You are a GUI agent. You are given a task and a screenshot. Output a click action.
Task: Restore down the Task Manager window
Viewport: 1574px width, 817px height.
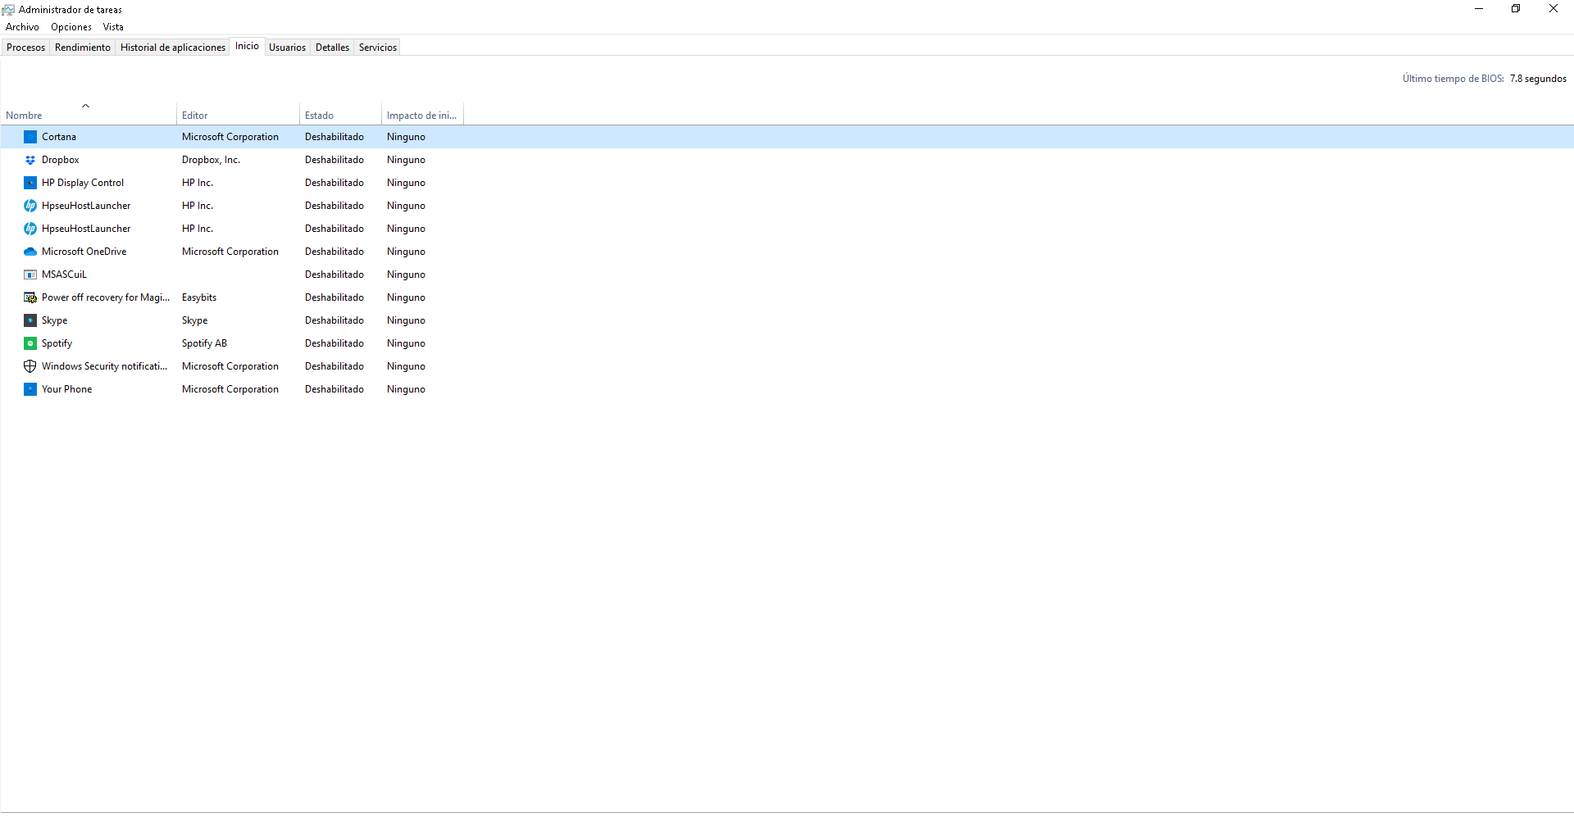[1516, 9]
